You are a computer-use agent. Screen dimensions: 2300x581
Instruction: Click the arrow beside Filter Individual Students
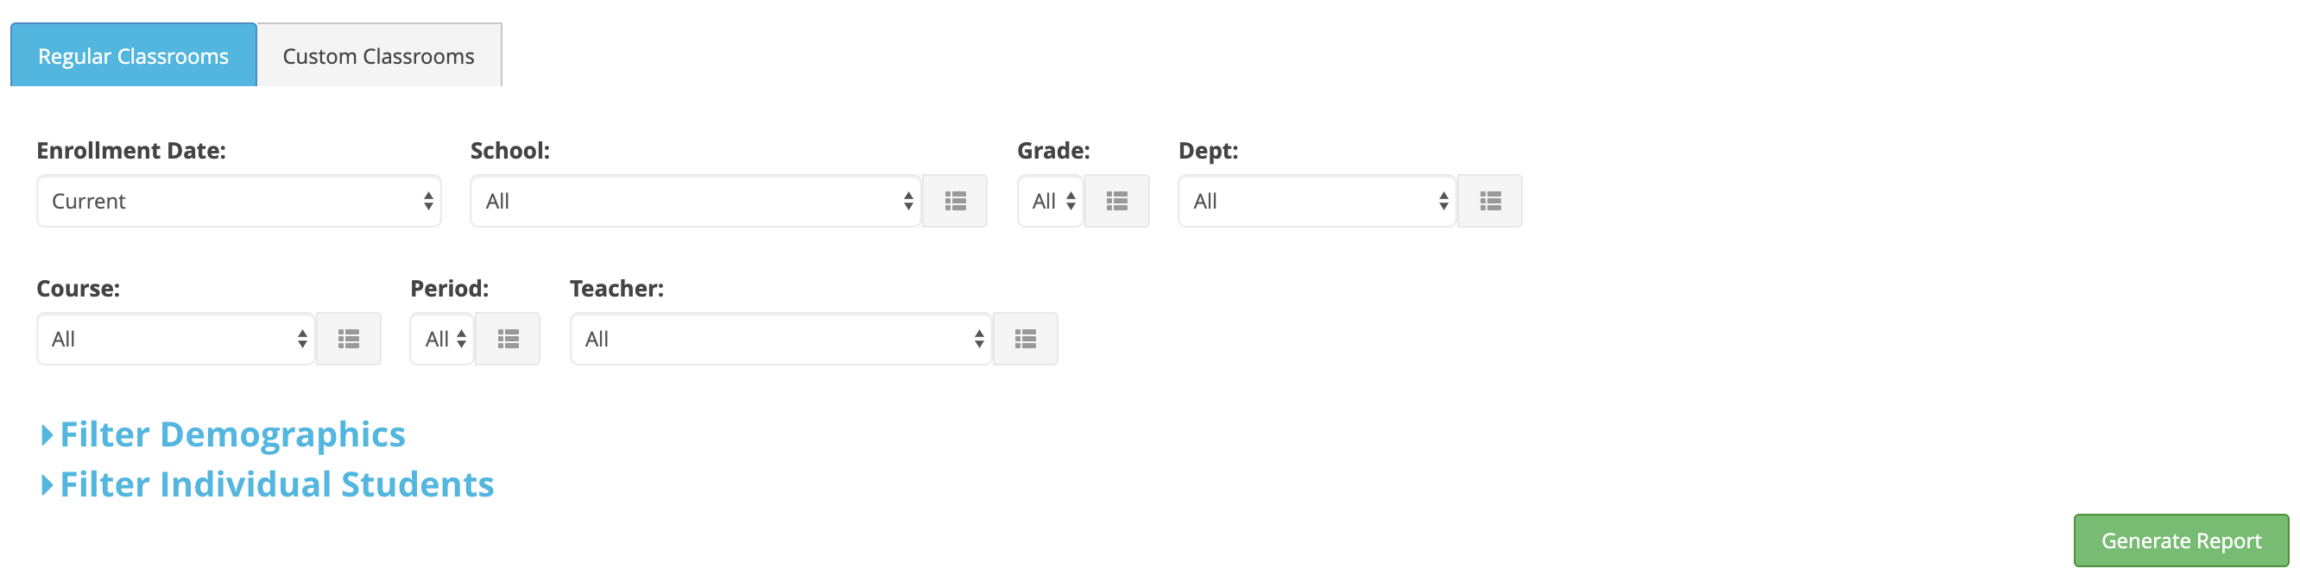tap(47, 485)
